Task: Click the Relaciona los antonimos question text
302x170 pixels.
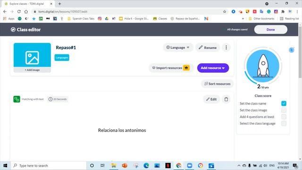Action: [122, 130]
